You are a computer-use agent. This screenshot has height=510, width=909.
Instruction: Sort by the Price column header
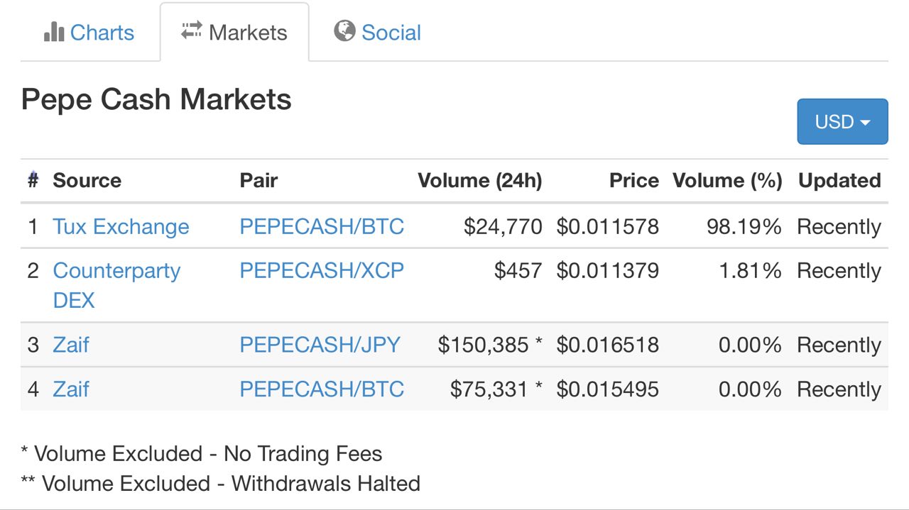pos(634,180)
